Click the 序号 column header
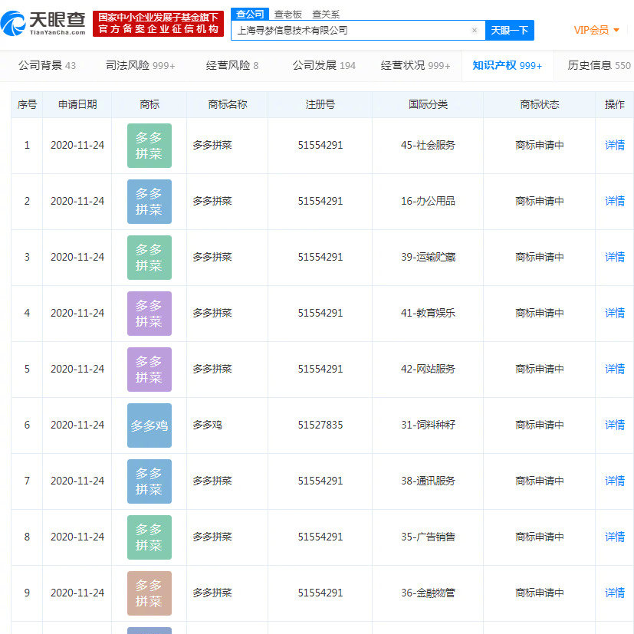 tap(27, 105)
